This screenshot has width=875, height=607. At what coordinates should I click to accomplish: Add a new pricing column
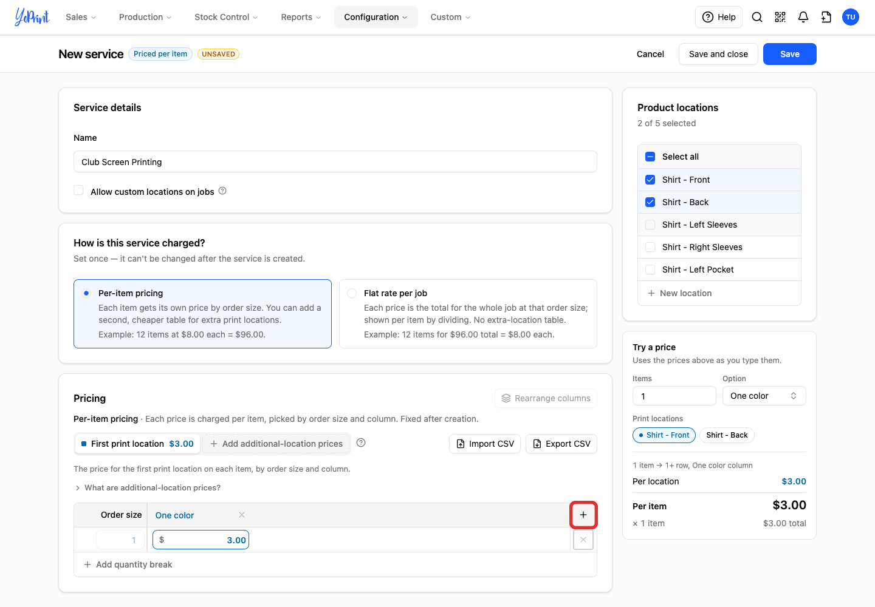583,515
